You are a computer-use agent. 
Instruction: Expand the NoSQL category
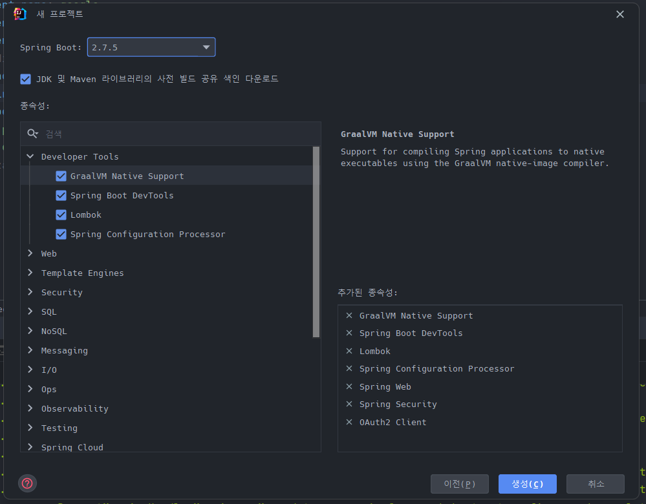click(x=30, y=331)
